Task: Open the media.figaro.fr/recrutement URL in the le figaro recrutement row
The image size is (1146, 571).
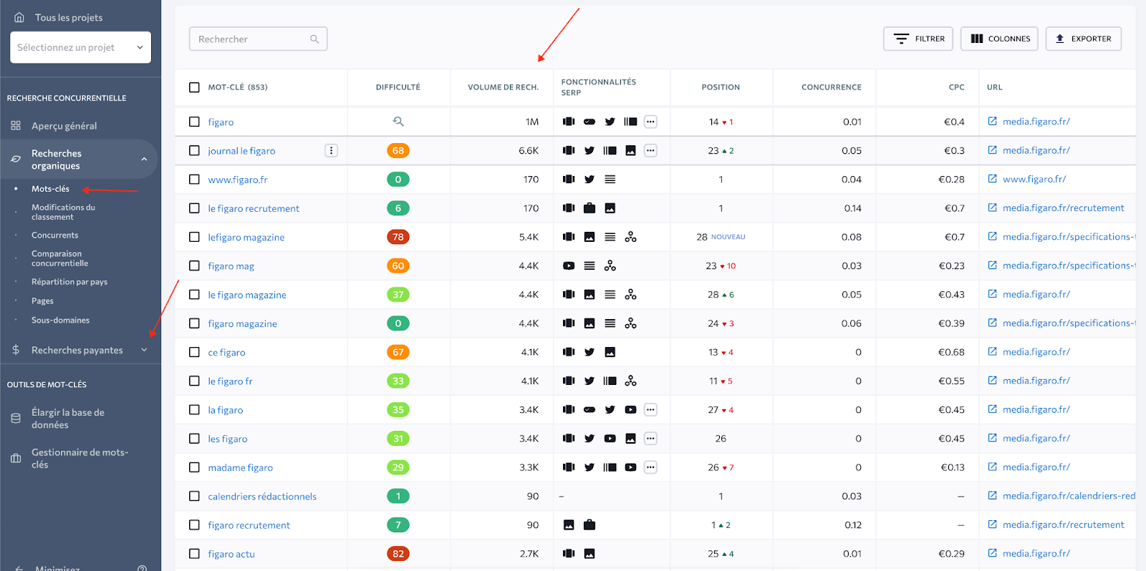Action: [x=1063, y=208]
